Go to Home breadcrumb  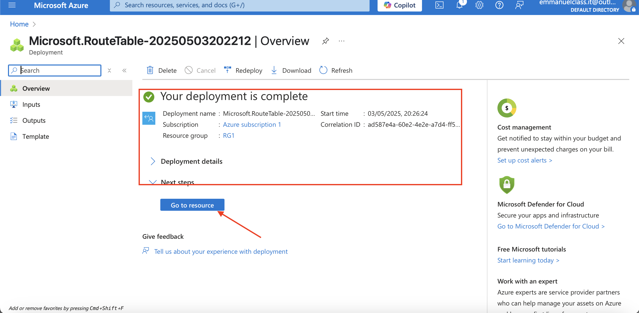[19, 24]
